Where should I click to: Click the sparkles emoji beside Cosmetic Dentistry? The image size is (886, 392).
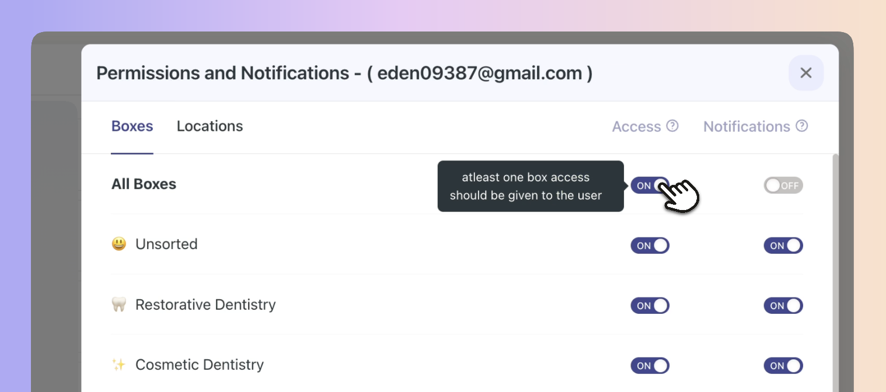118,365
